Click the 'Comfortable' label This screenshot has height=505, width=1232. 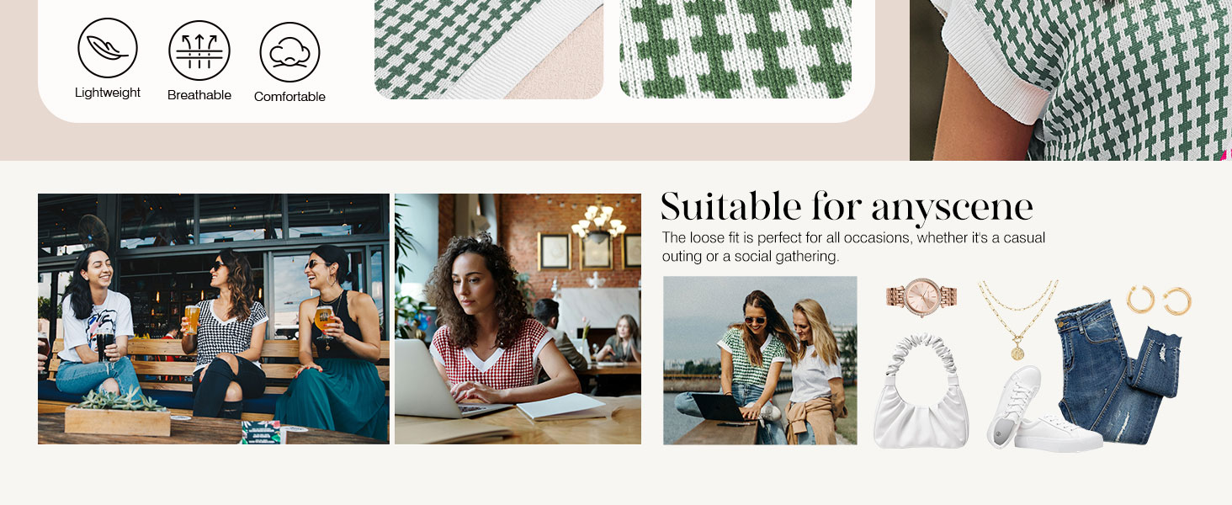289,97
